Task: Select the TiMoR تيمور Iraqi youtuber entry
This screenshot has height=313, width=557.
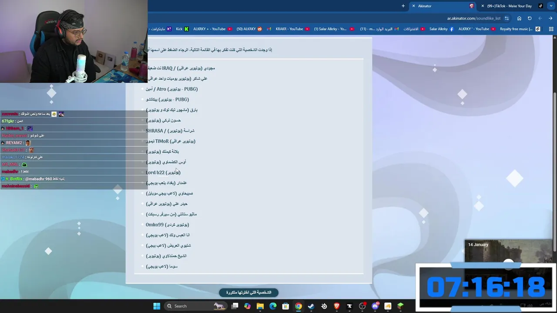Action: click(171, 141)
